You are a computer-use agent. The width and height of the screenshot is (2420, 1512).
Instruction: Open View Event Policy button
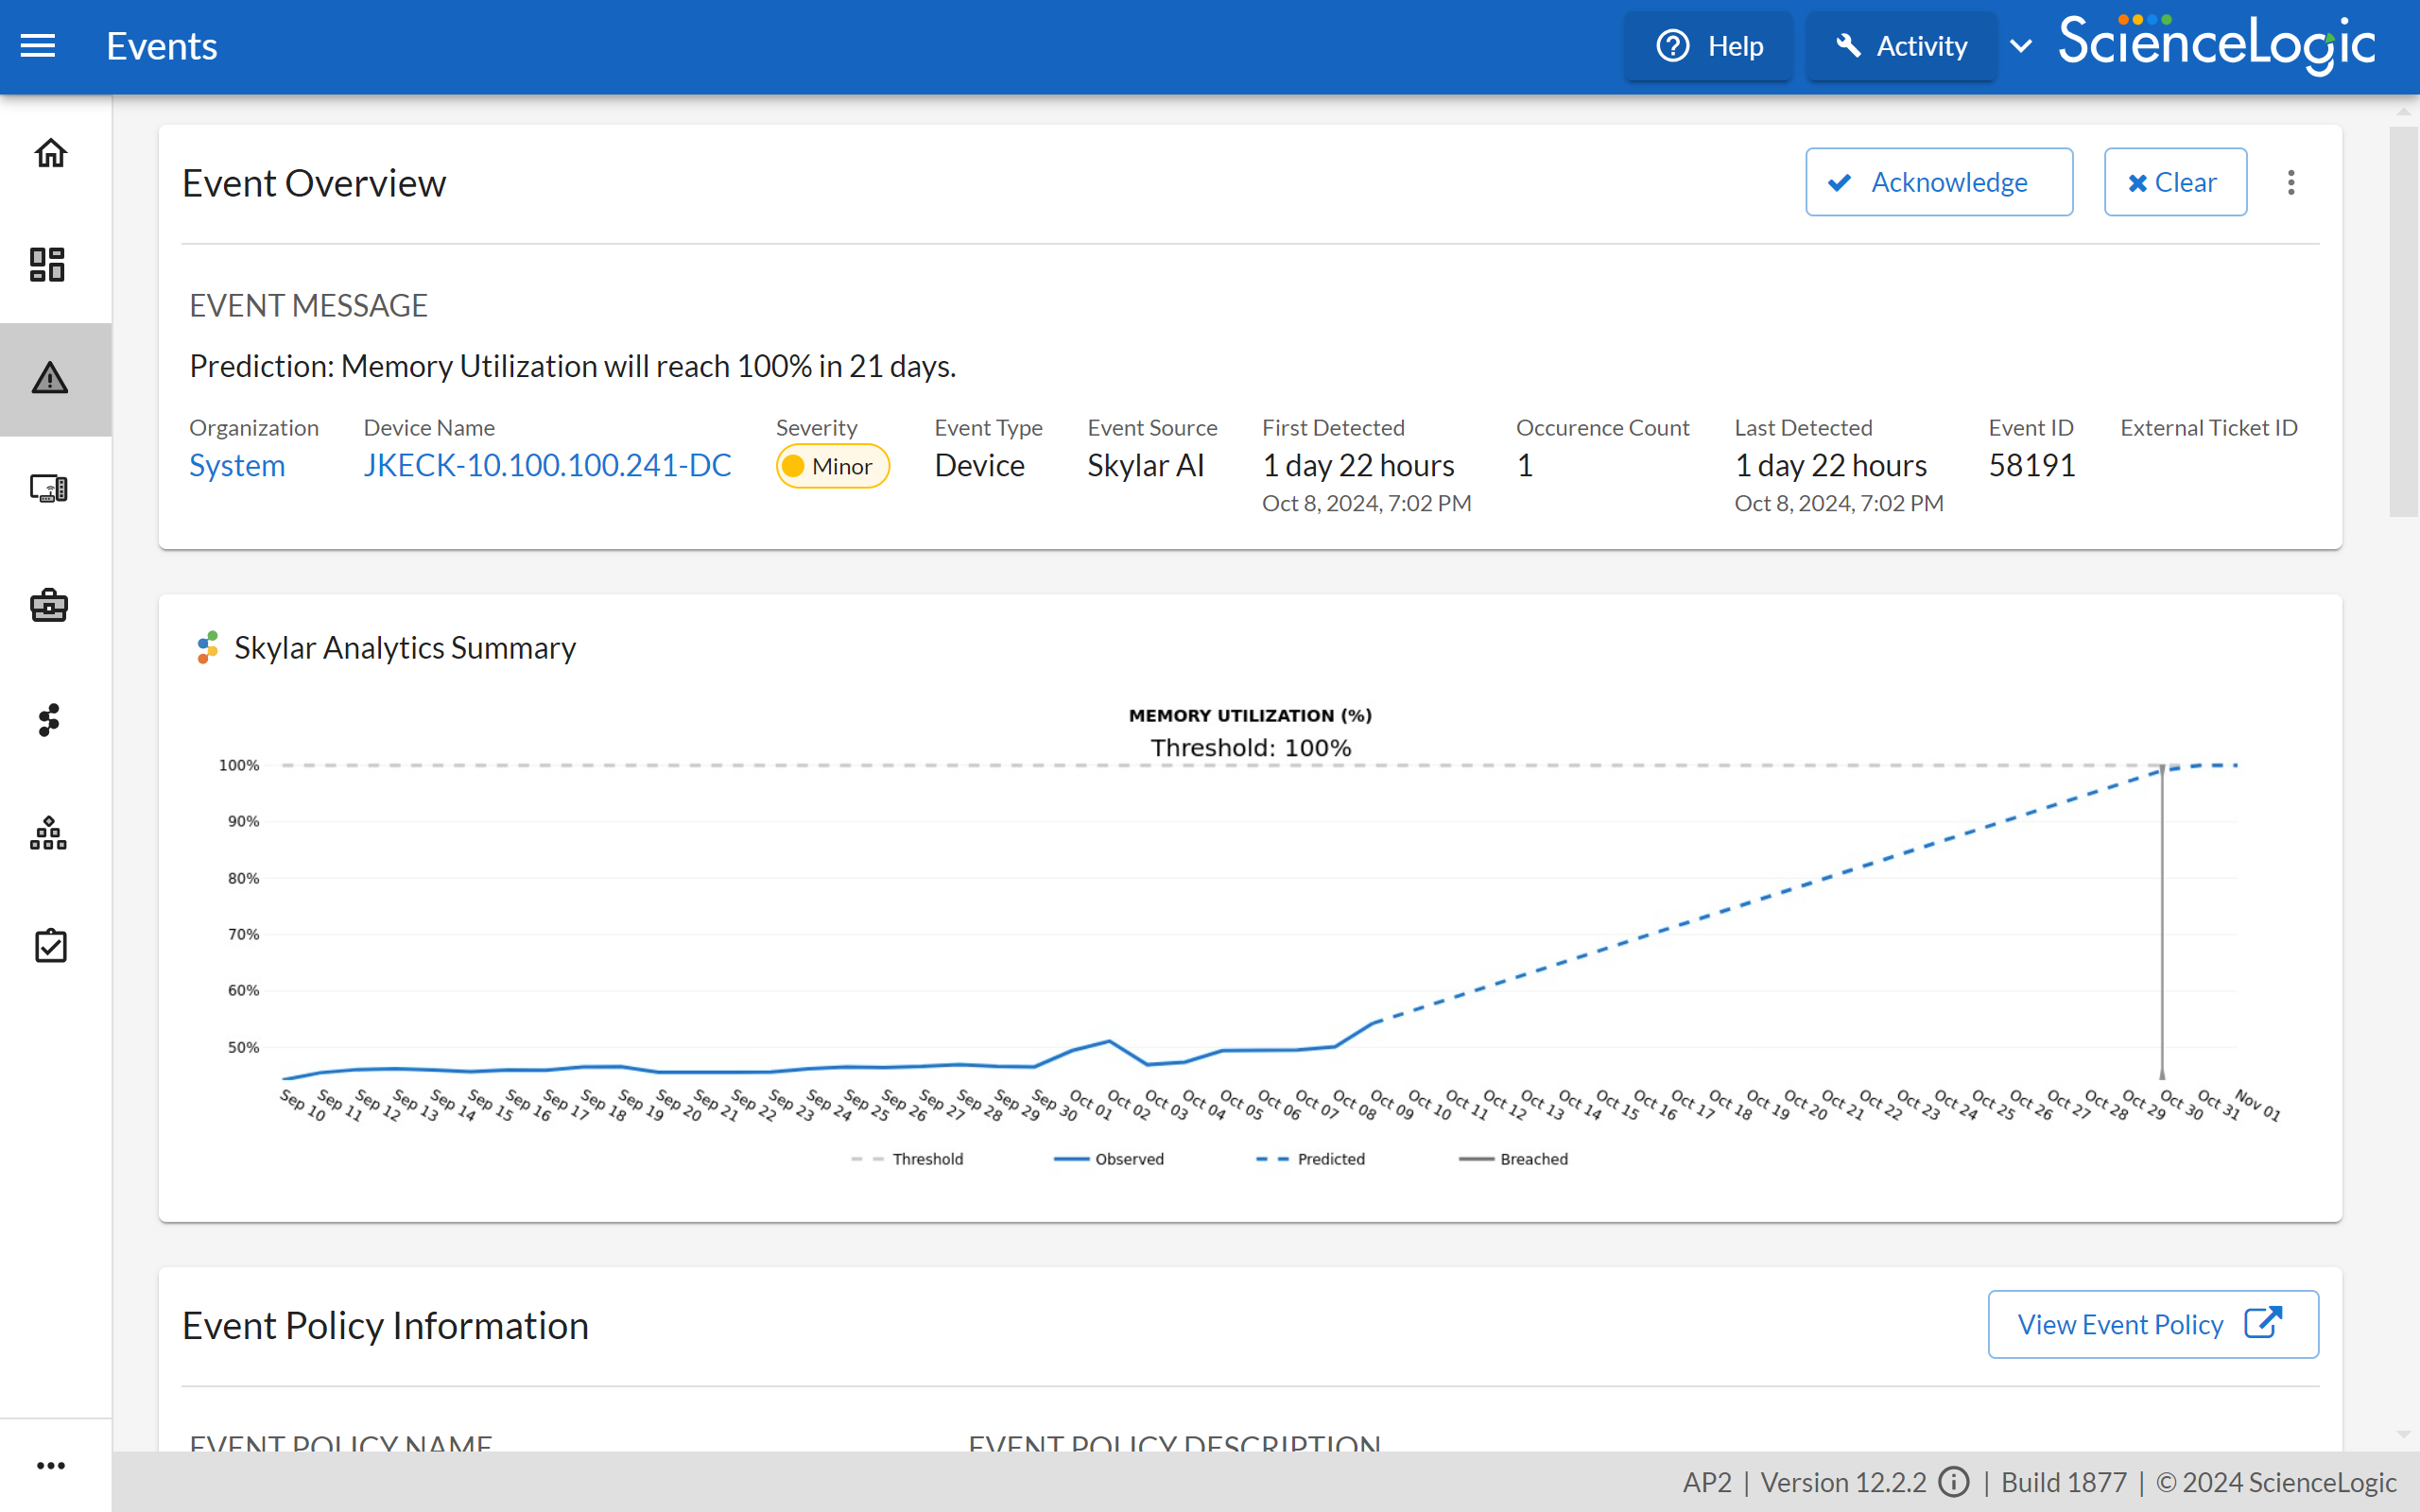[2153, 1324]
